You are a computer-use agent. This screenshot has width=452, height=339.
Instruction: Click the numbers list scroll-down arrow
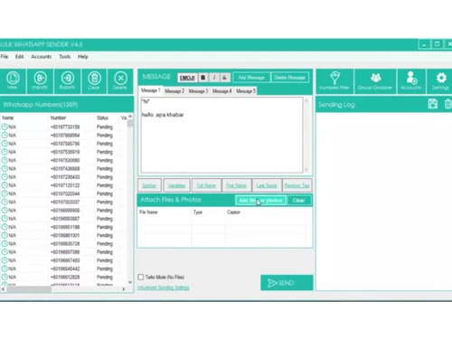click(x=130, y=282)
